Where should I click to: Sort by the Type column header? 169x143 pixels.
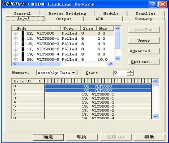click(71, 28)
